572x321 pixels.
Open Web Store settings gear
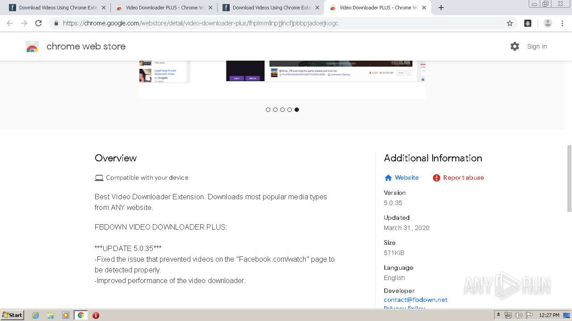[x=515, y=46]
